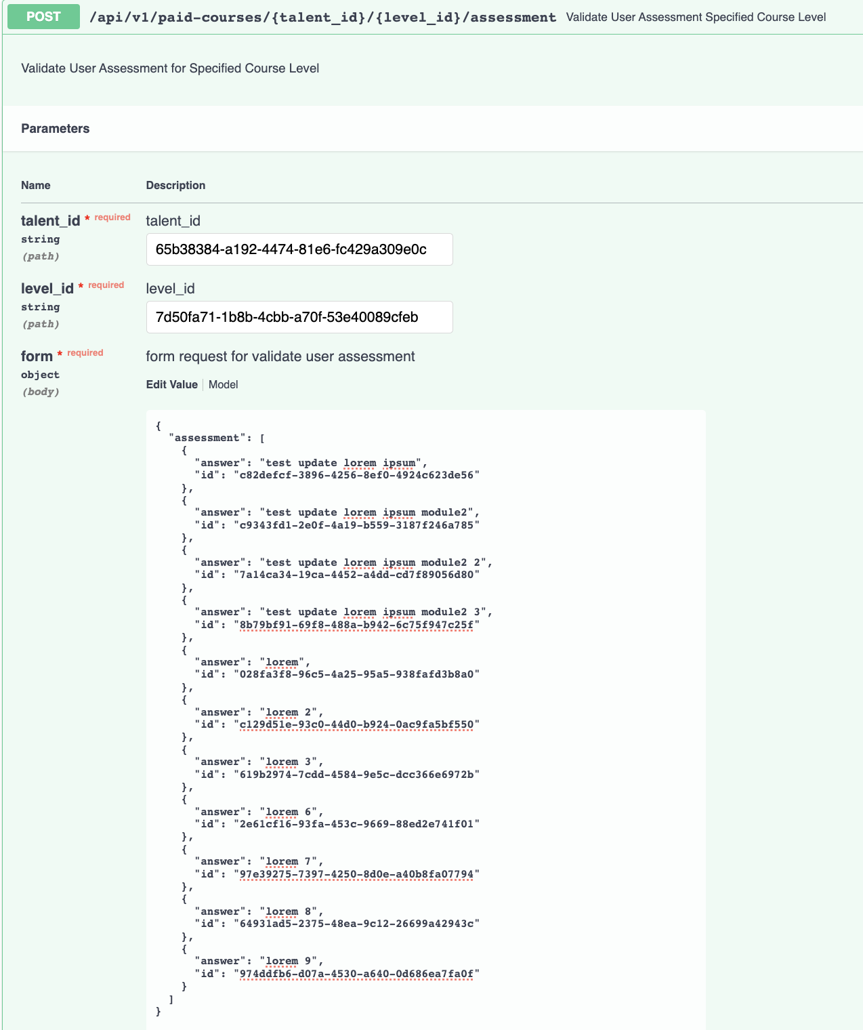Click the 'Name' column header
The image size is (863, 1030).
[36, 185]
